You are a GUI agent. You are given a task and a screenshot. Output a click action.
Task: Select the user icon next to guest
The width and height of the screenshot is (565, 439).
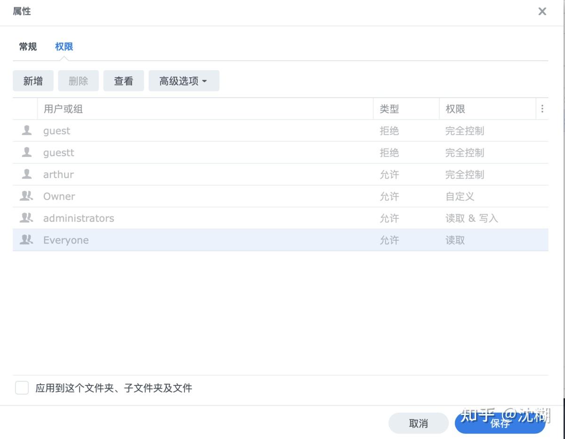coord(27,130)
